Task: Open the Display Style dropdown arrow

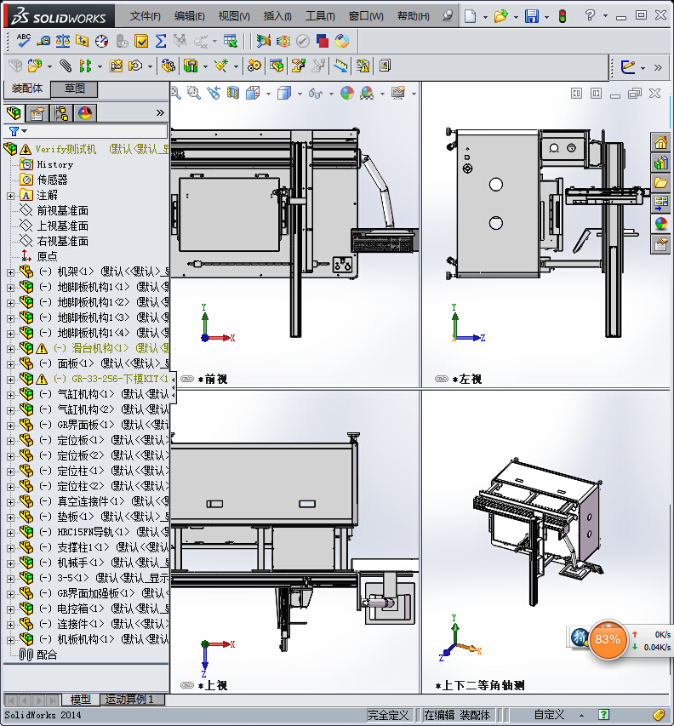Action: [300, 94]
